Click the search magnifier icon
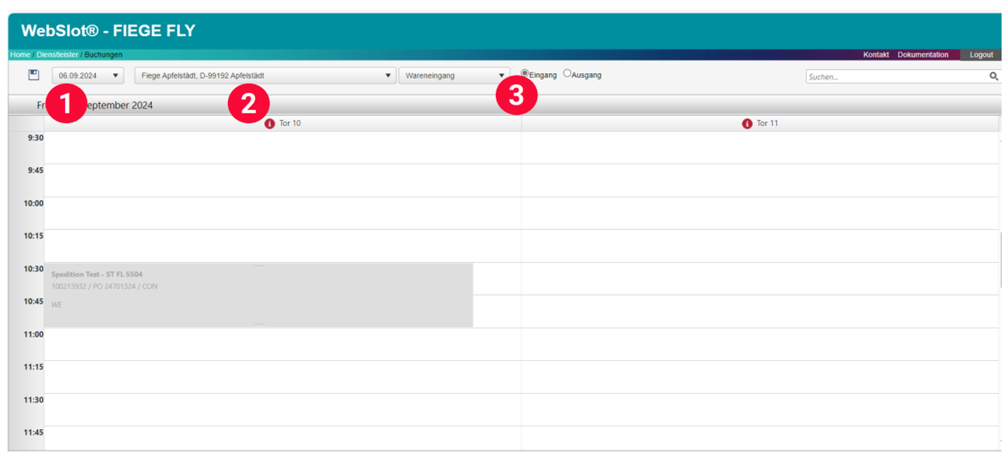This screenshot has height=458, width=1005. pyautogui.click(x=994, y=76)
